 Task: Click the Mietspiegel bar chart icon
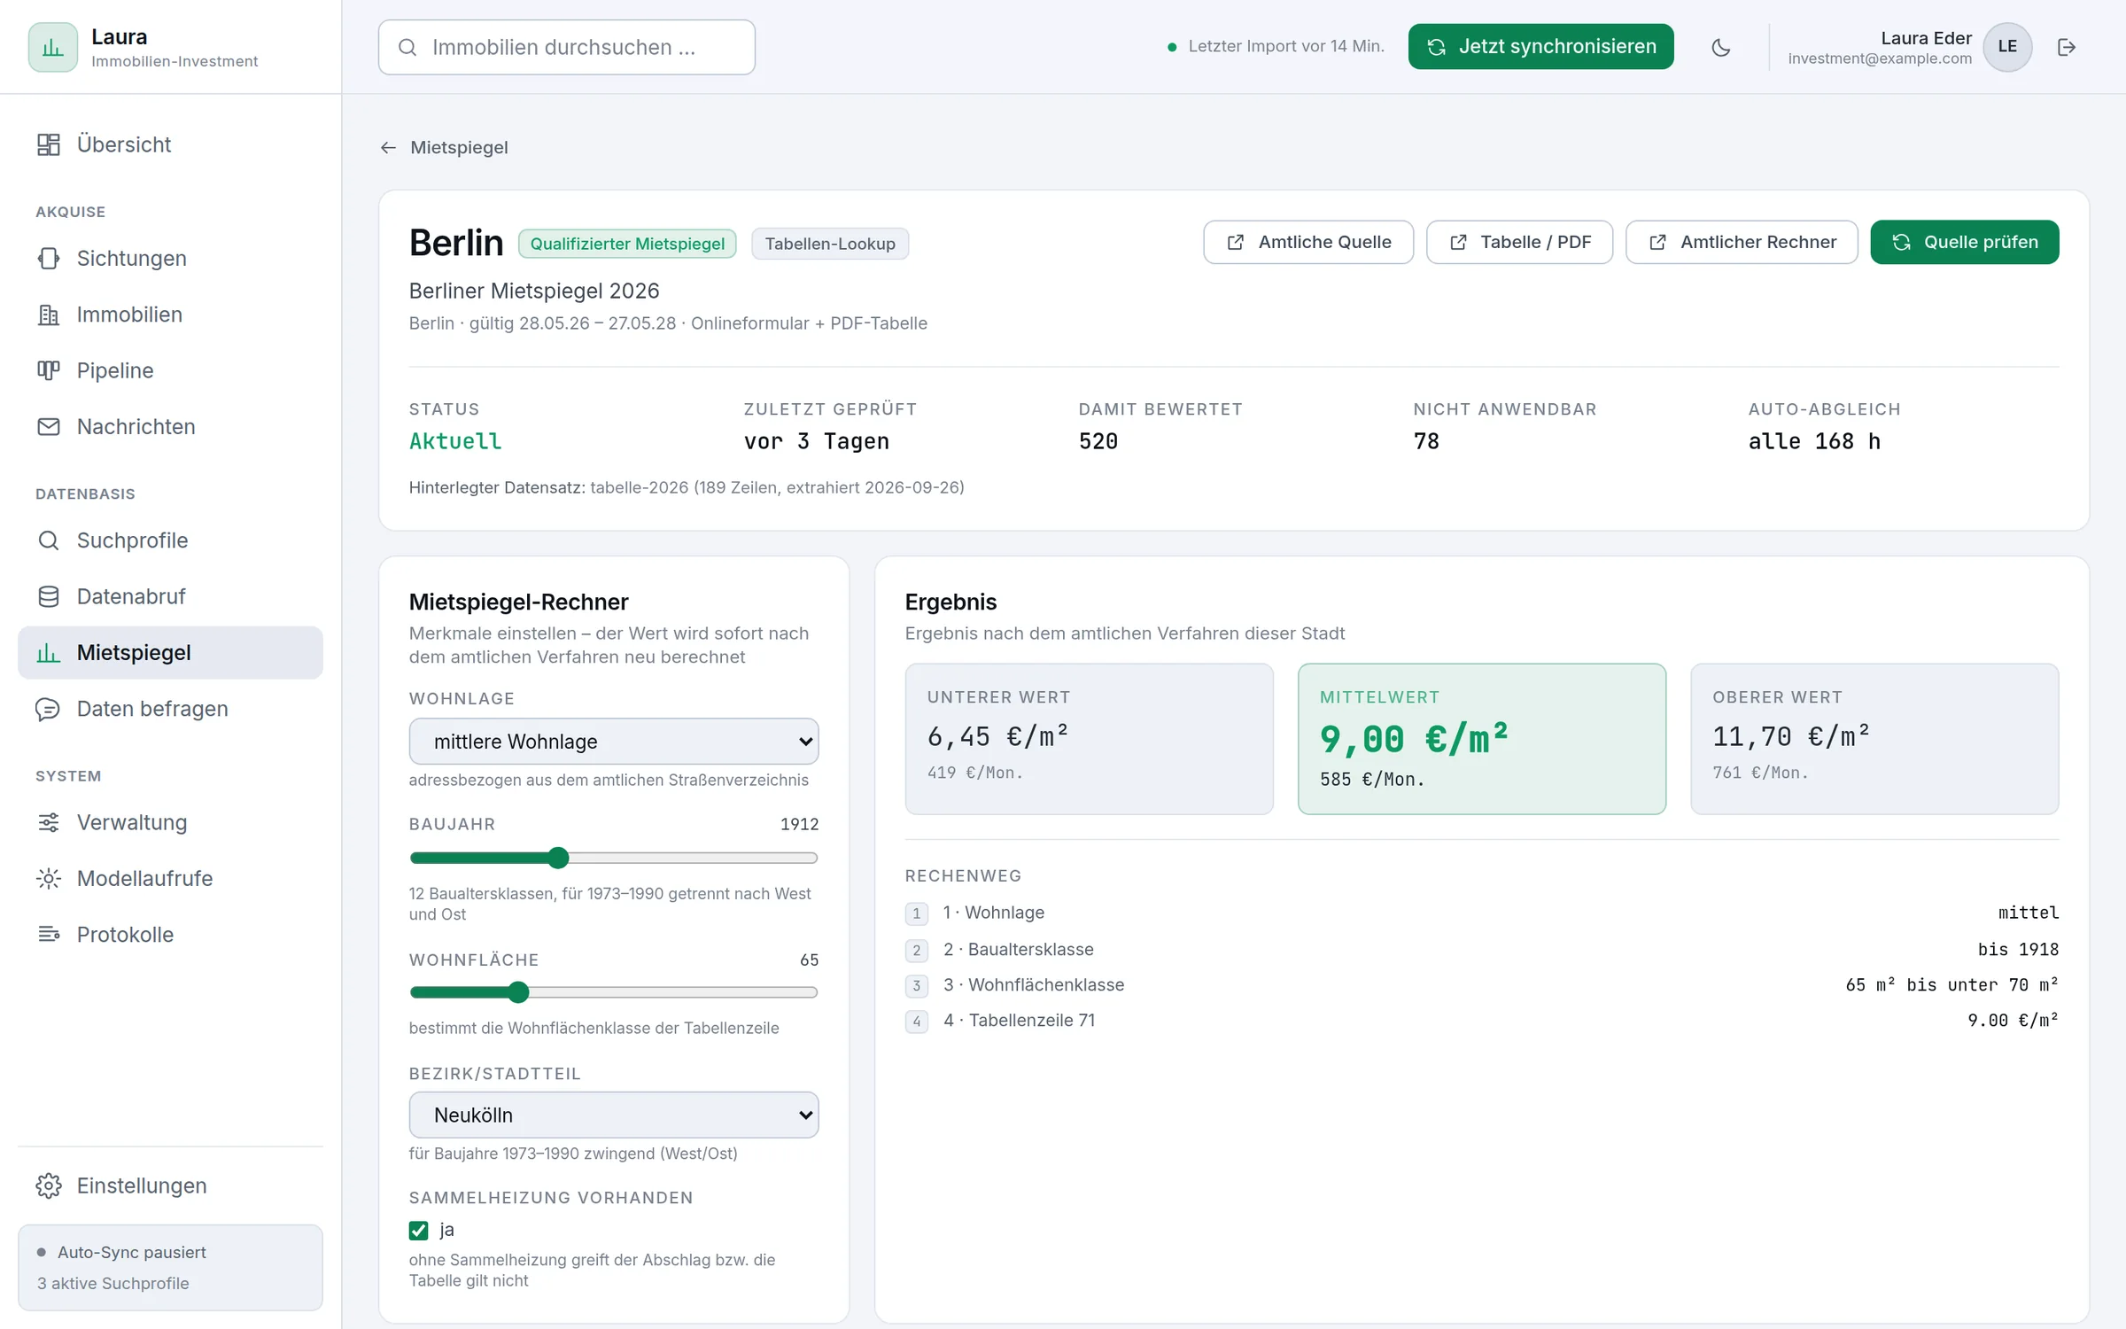(49, 653)
